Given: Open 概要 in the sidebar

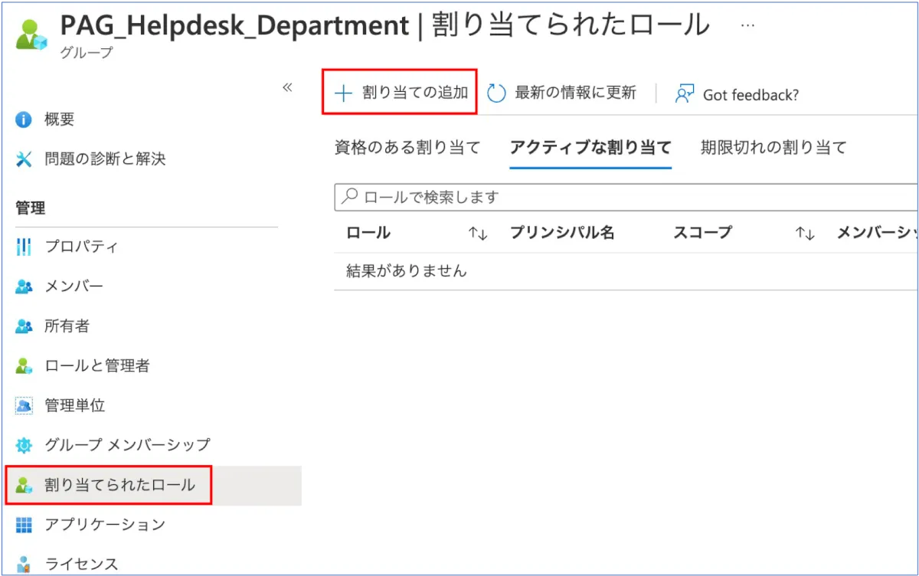Looking at the screenshot, I should [60, 119].
